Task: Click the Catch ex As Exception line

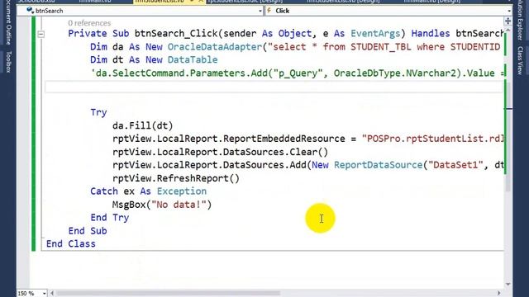Action: coord(149,191)
